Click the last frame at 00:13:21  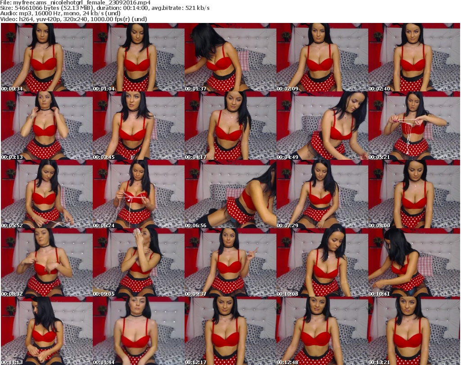click(x=414, y=331)
